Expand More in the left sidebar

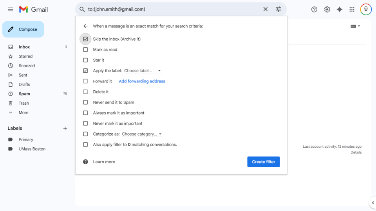click(23, 113)
